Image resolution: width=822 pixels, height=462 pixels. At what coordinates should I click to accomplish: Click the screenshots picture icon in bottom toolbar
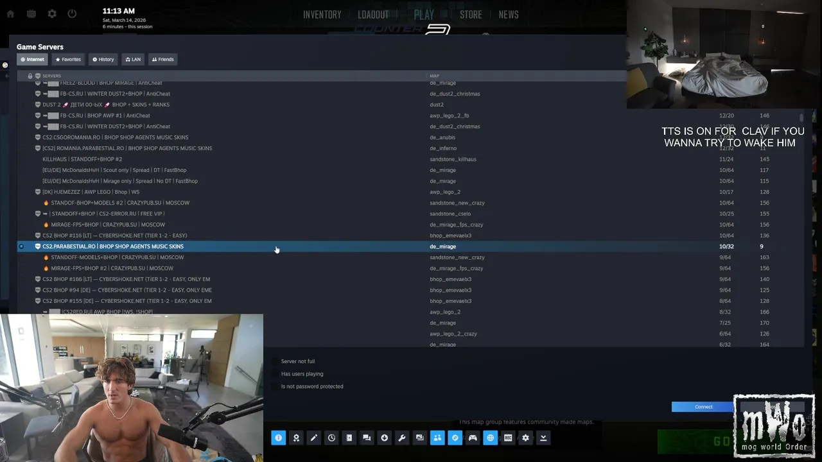point(419,438)
